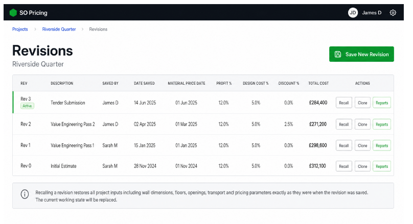Click the Revisions breadcrumb text
Screen dimensions: 413x224
(98, 29)
